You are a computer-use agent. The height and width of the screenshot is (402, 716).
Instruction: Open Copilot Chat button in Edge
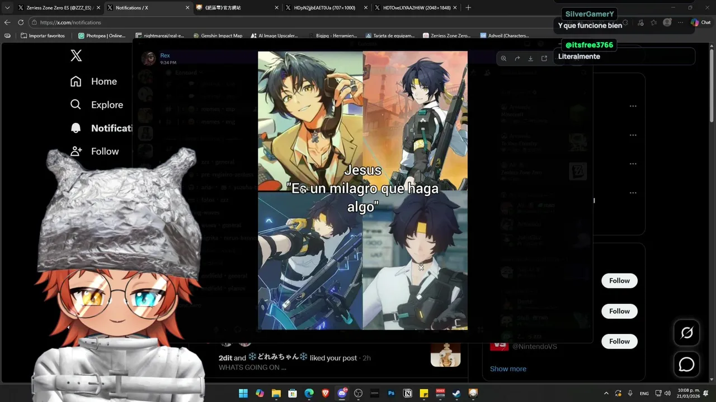tap(700, 22)
